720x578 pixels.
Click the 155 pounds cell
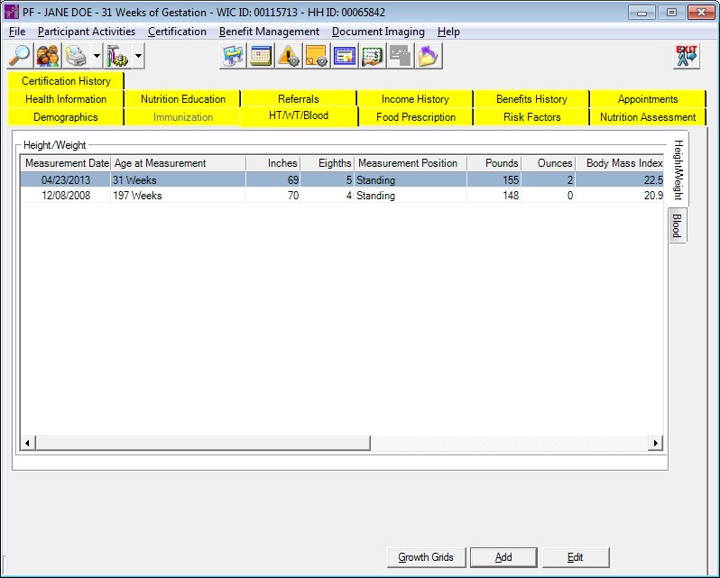pos(494,179)
